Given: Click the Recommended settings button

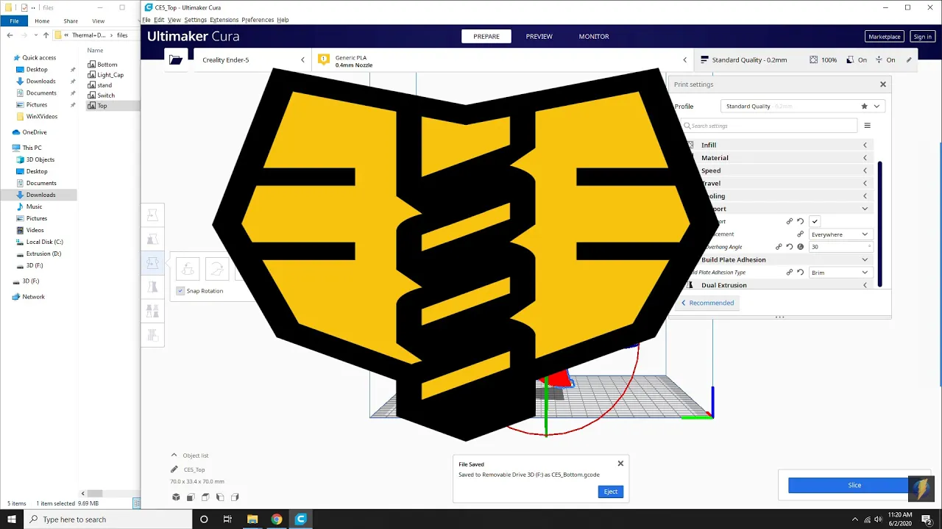Looking at the screenshot, I should click(x=707, y=303).
